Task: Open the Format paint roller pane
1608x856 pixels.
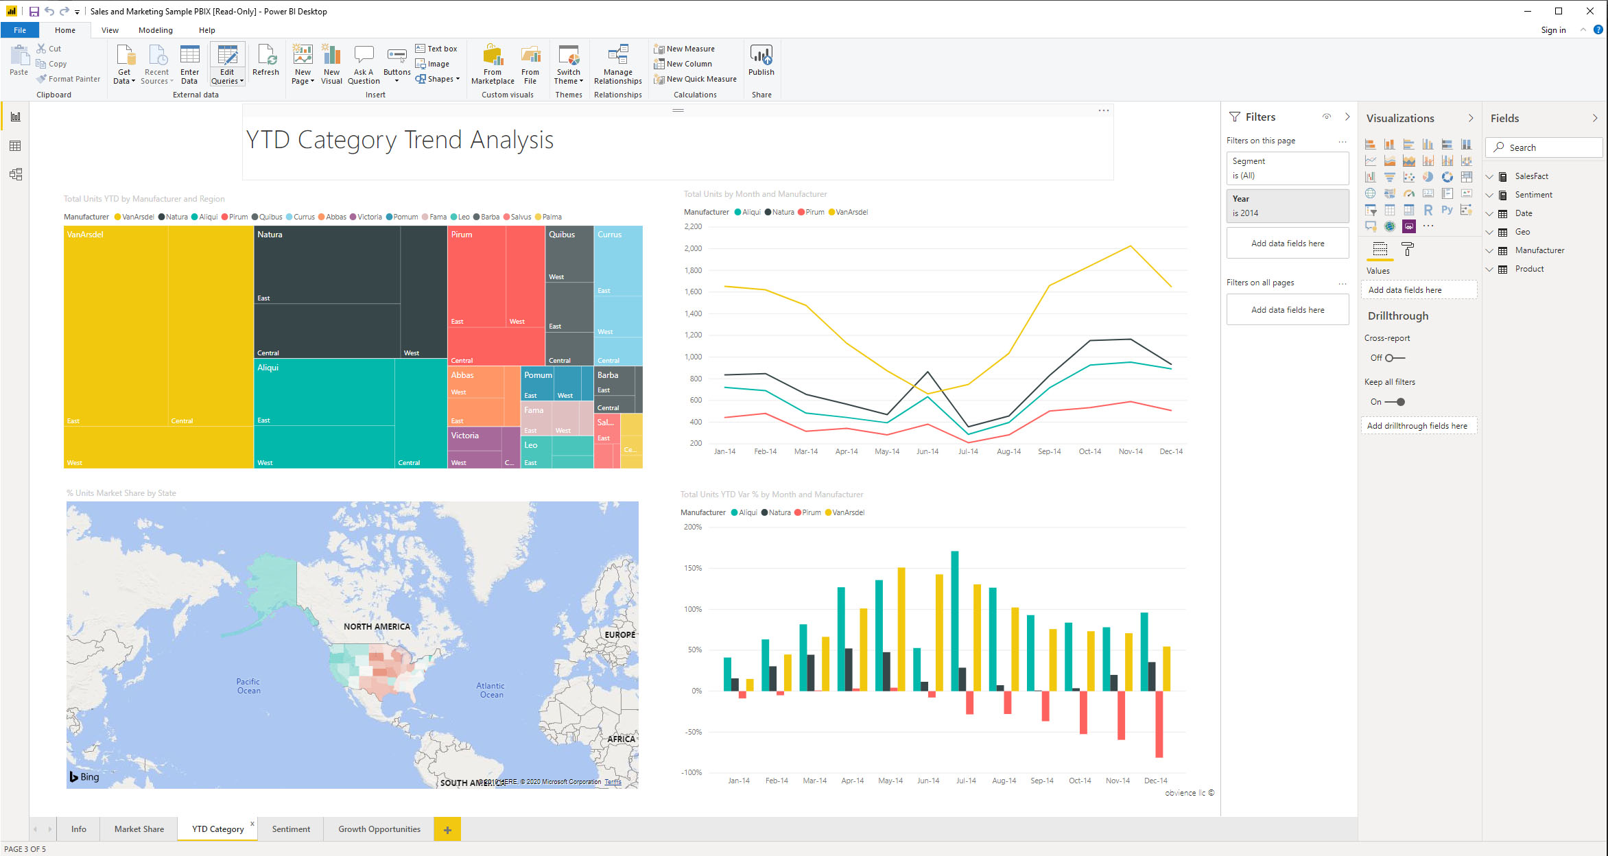Action: click(x=1407, y=250)
